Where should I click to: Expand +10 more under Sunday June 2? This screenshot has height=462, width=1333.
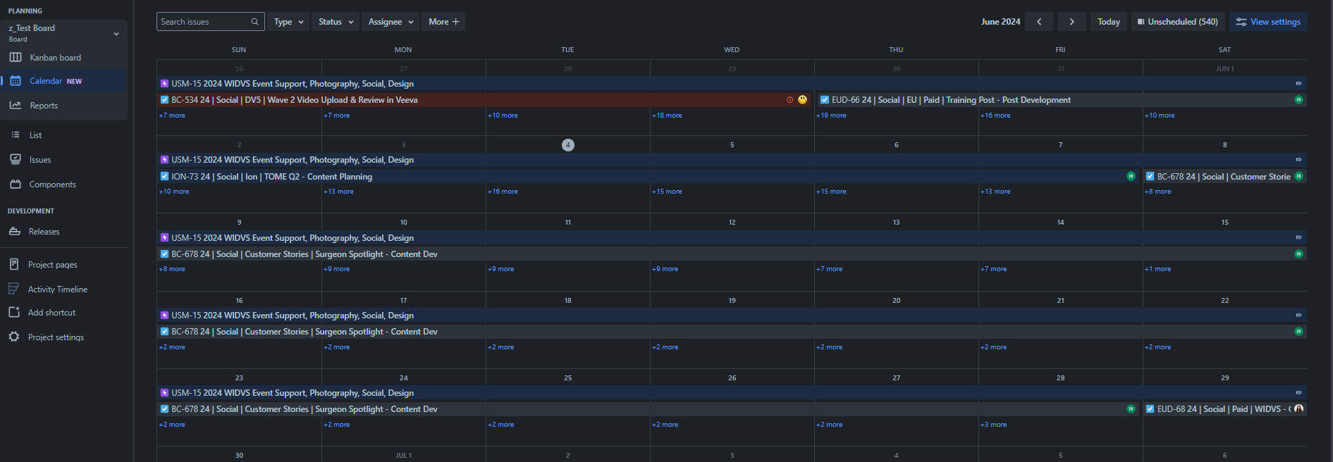[174, 192]
